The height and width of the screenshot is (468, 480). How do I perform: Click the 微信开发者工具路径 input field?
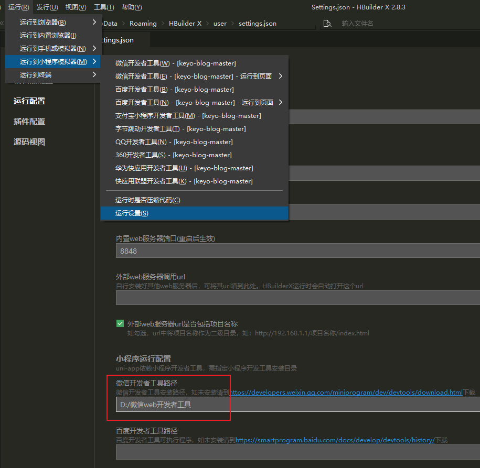pyautogui.click(x=294, y=405)
